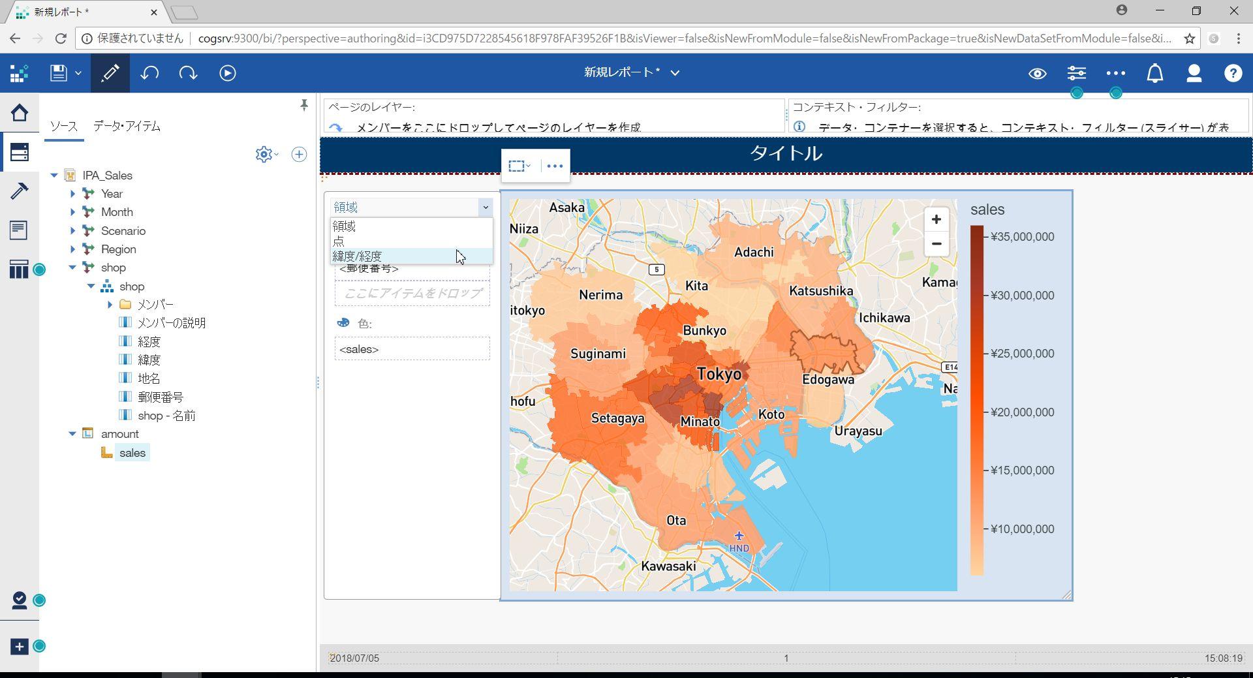1253x678 pixels.
Task: Open the help question mark
Action: [1233, 73]
